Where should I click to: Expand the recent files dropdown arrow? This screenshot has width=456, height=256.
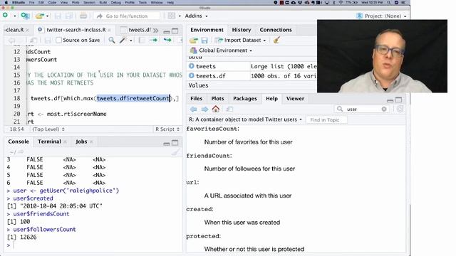click(48, 16)
